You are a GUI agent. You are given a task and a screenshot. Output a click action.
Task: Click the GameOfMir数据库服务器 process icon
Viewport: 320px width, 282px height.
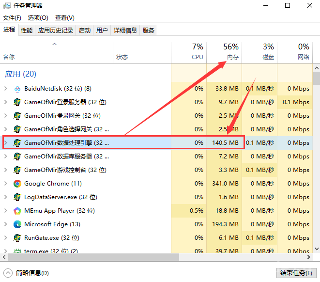click(17, 157)
